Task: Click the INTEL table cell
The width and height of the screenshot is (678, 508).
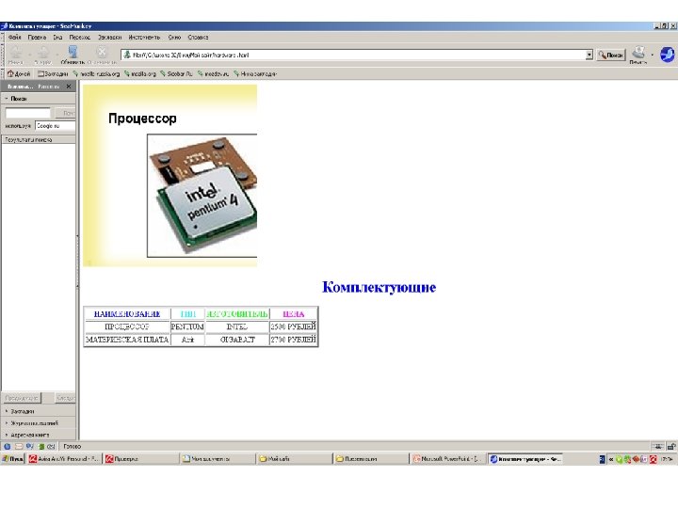Action: (x=237, y=326)
